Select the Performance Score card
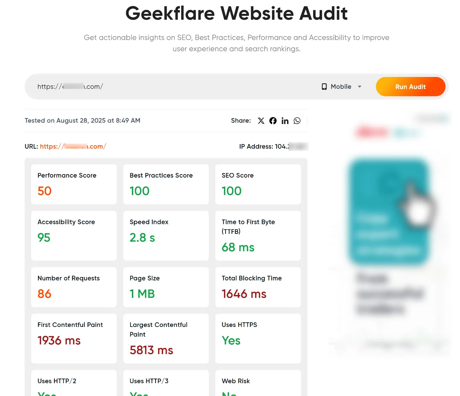Viewport: 460px width, 396px height. 74,184
